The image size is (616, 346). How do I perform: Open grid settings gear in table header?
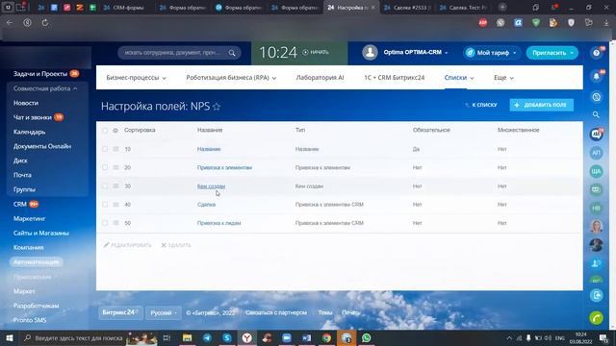tap(115, 131)
